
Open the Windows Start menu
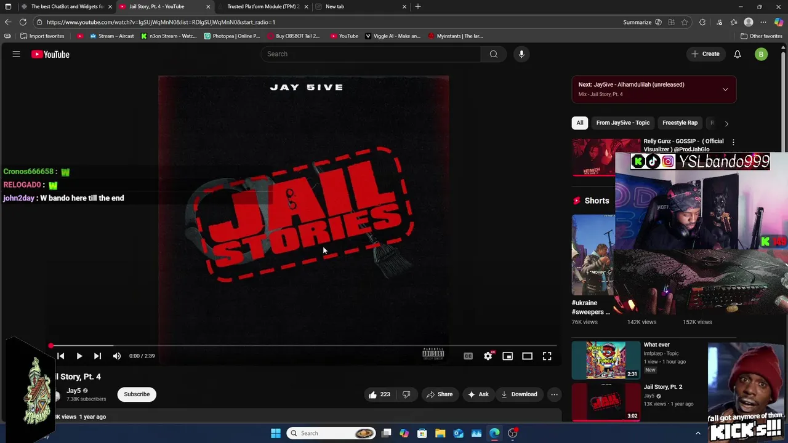(x=276, y=433)
